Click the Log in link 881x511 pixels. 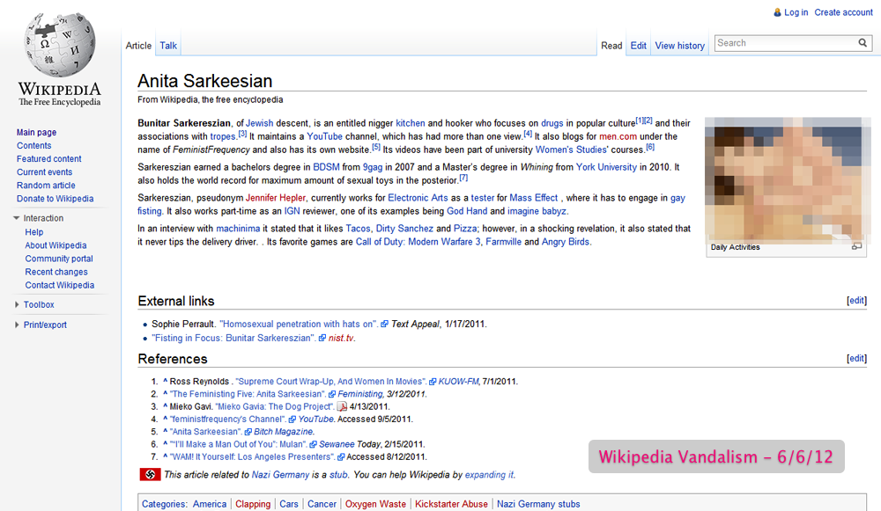coord(796,12)
